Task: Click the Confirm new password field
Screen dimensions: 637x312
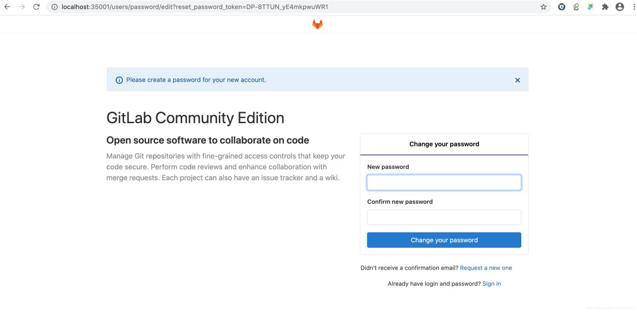Action: [x=444, y=218]
